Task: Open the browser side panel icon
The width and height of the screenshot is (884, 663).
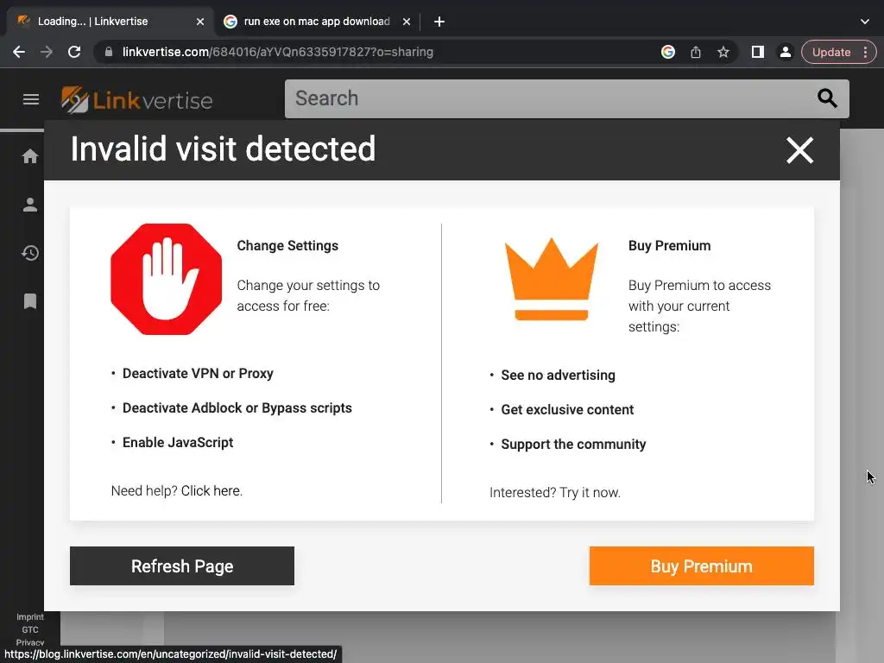Action: pyautogui.click(x=758, y=52)
